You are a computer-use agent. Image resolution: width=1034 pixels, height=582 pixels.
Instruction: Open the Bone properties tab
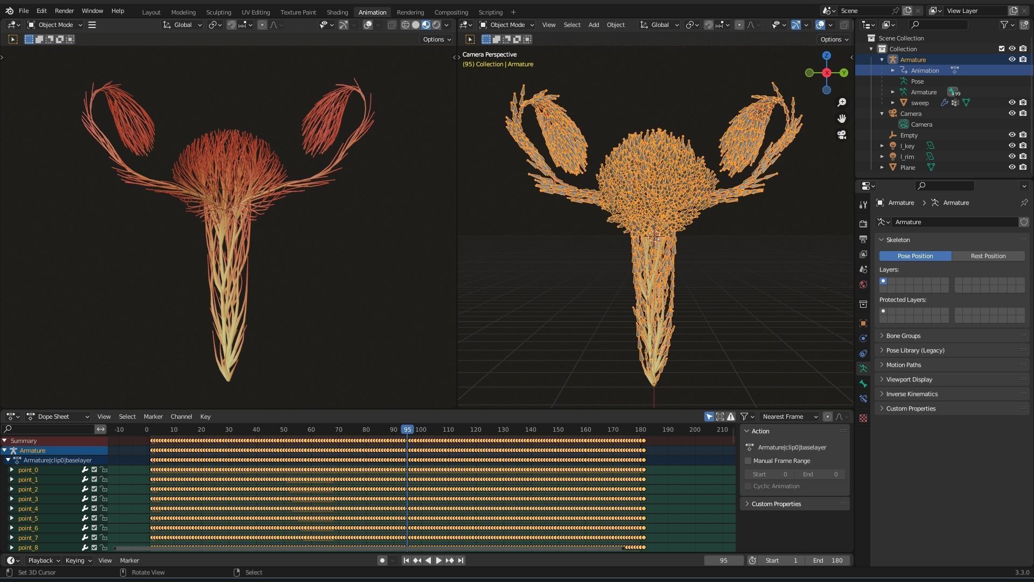tap(863, 384)
